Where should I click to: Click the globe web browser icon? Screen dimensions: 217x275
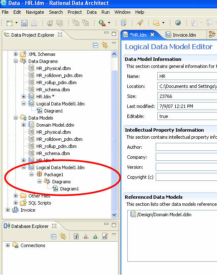(x=178, y=23)
